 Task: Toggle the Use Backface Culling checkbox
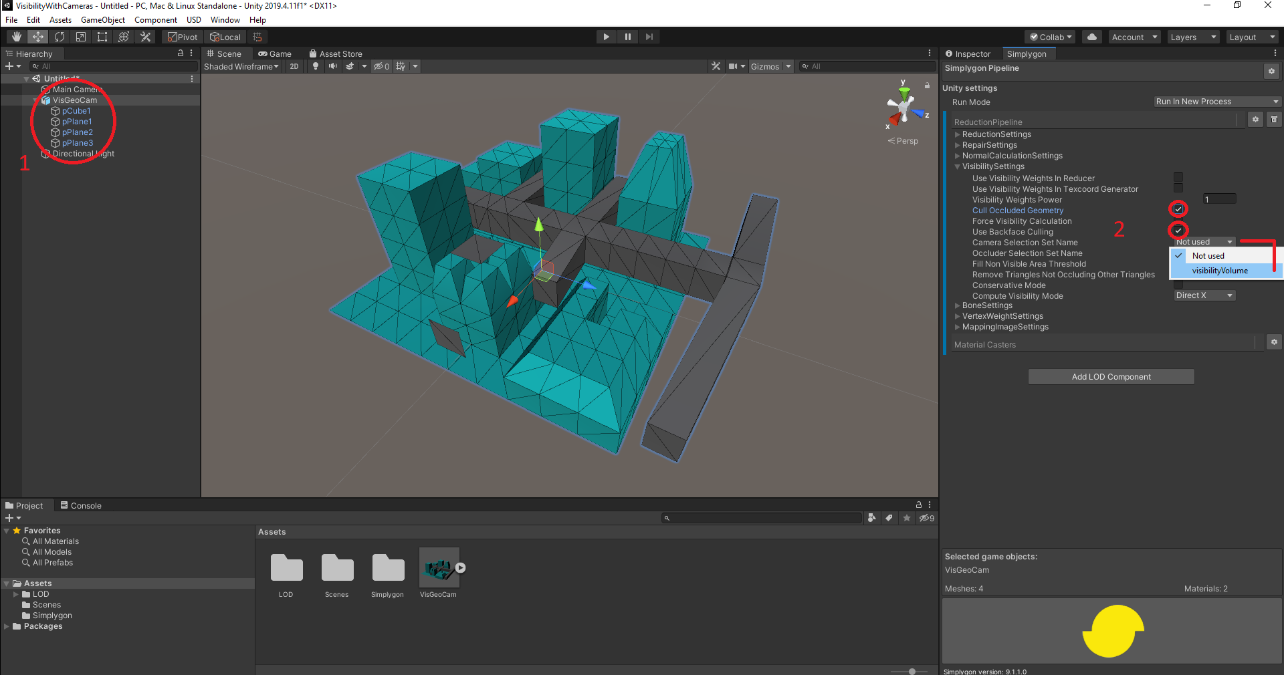coord(1178,230)
